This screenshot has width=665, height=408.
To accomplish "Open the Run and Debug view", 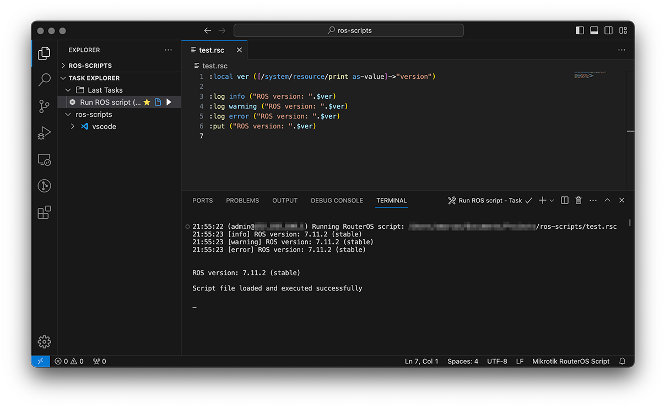I will point(44,133).
